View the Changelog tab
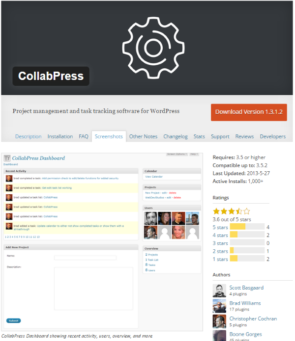Viewport: 295px width, 341px height. click(x=176, y=136)
